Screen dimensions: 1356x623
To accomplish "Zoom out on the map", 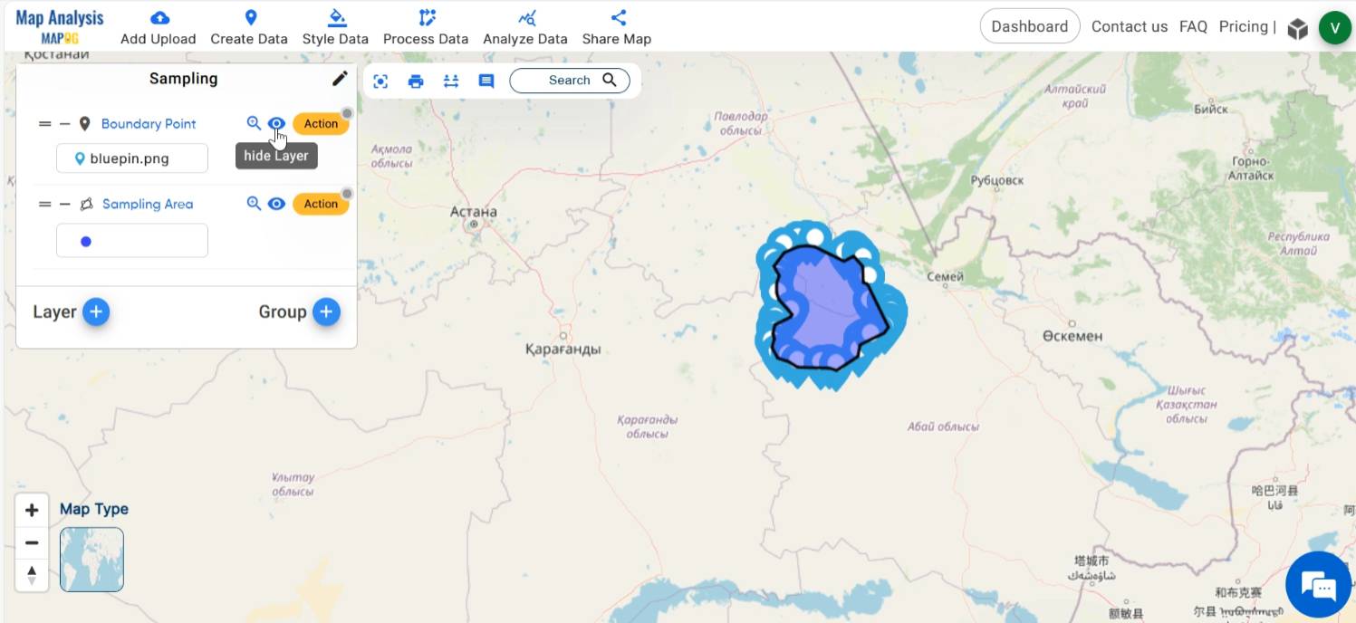I will 32,542.
